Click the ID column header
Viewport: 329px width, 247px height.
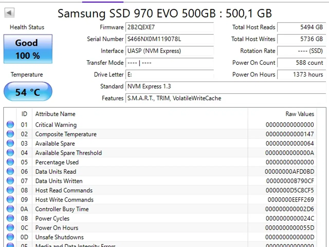(x=24, y=114)
